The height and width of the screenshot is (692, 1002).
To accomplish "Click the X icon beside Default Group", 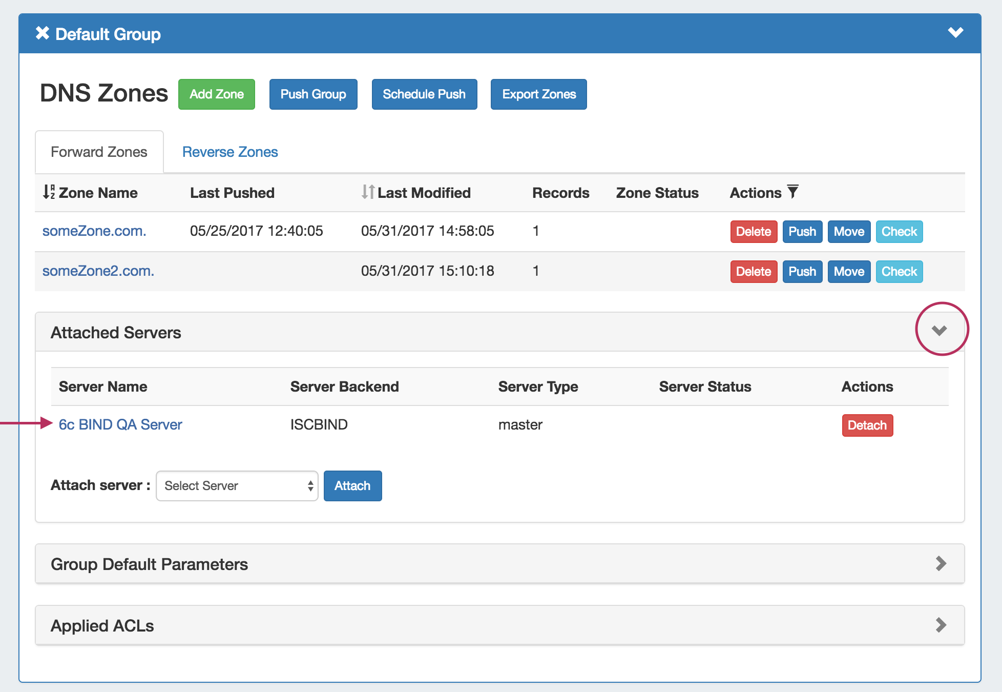I will pos(43,33).
